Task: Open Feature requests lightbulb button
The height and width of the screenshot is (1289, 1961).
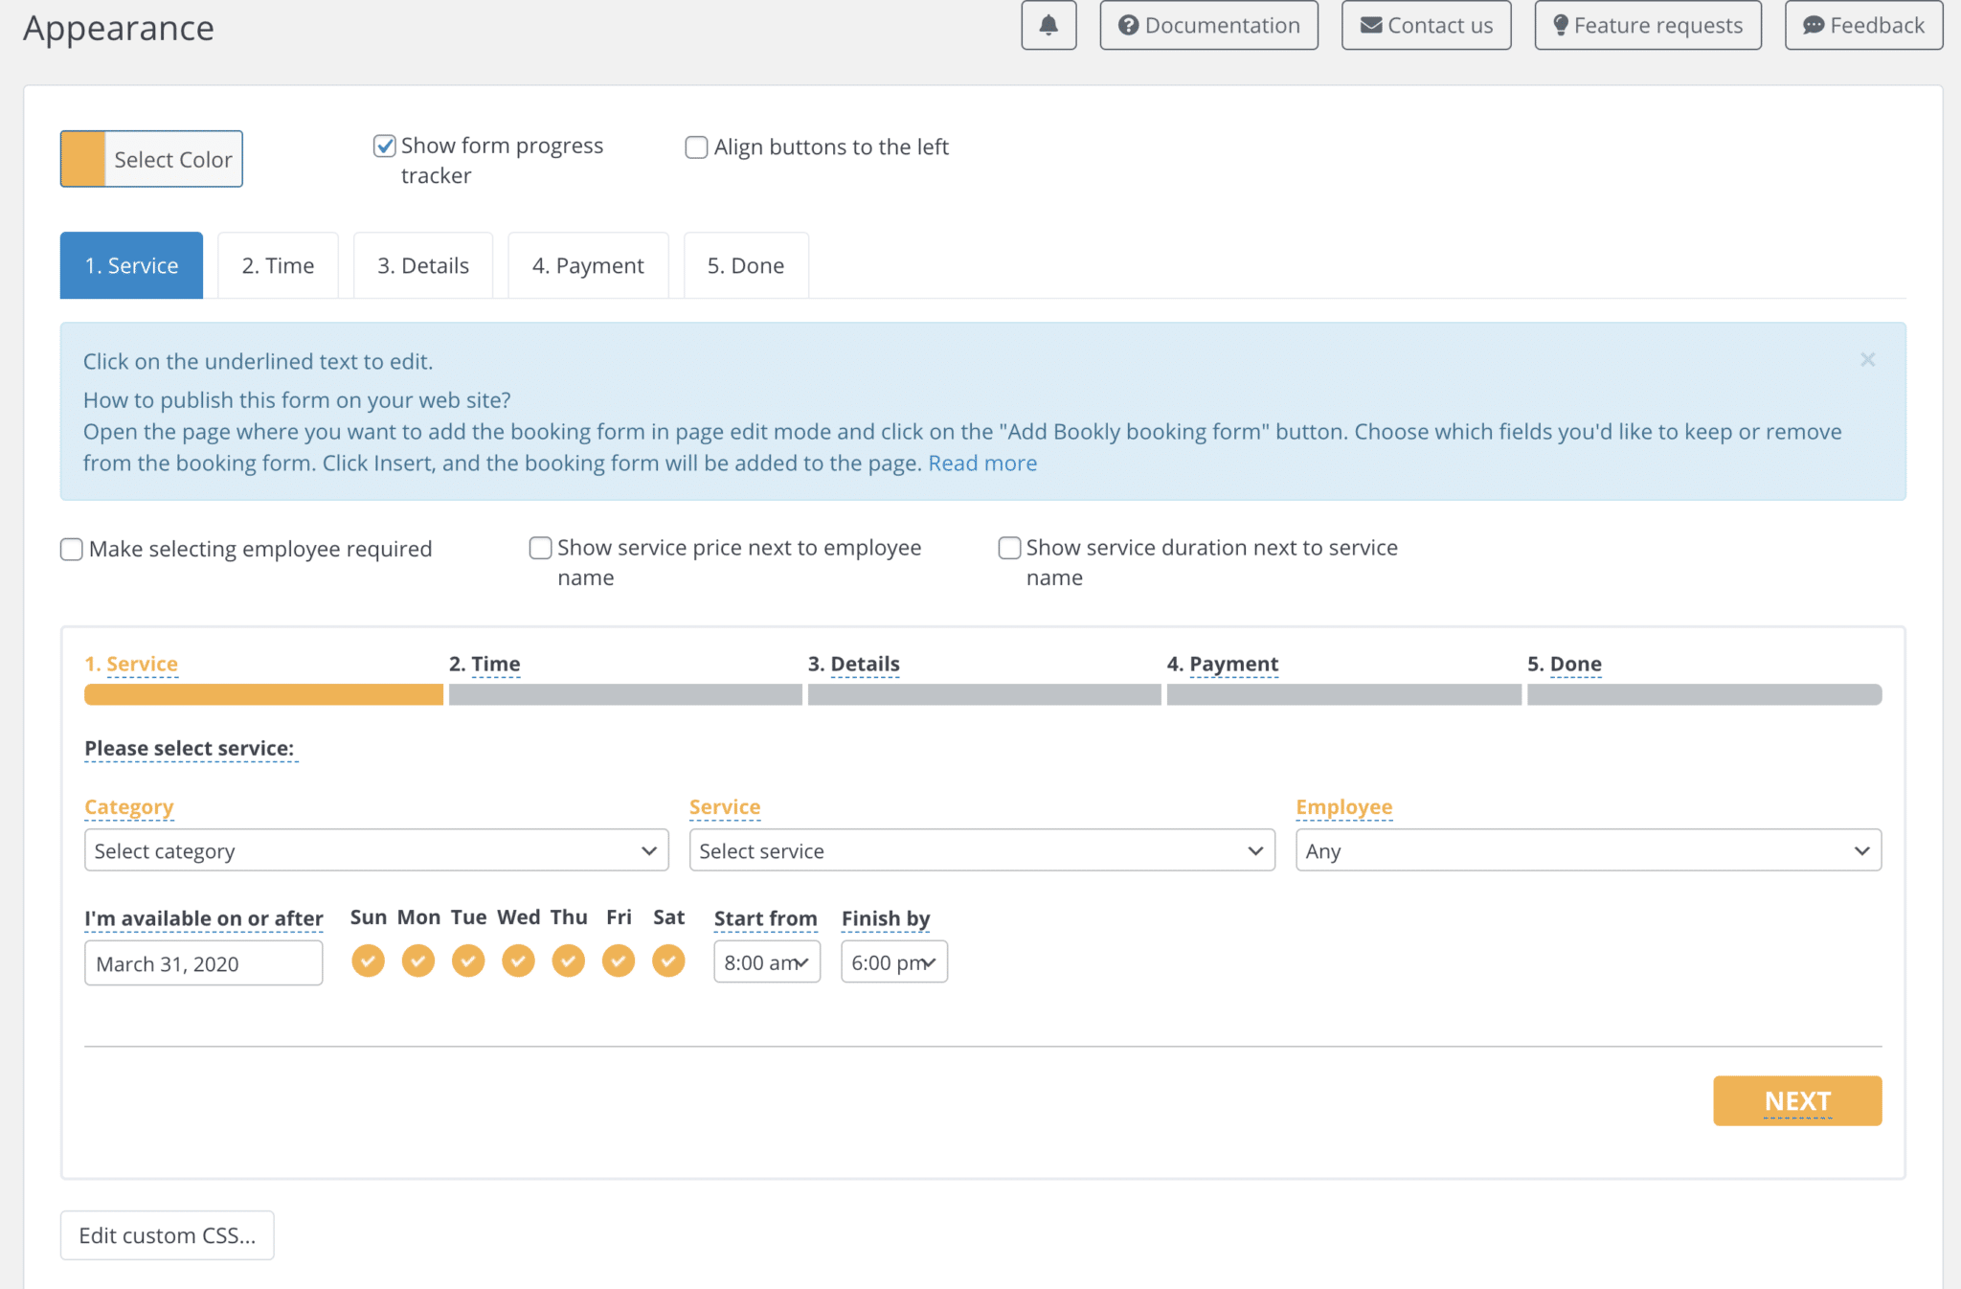Action: coord(1647,26)
